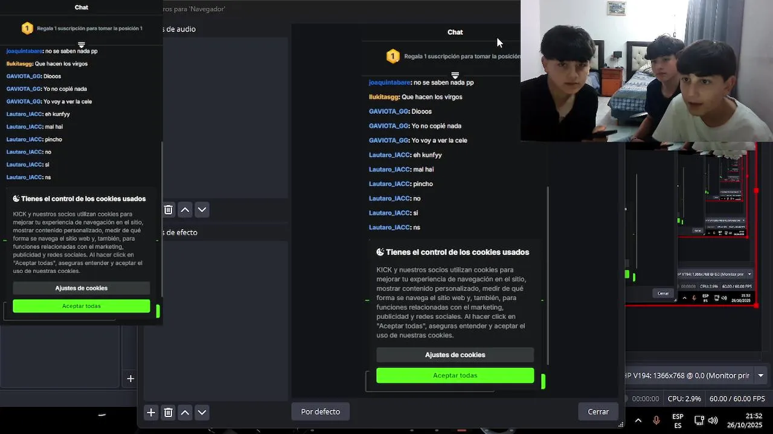Open GAVIOTA_GG username on Diooos message
The image size is (773, 434).
[x=388, y=112]
